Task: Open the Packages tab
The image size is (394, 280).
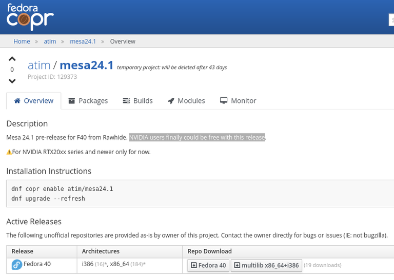Action: pyautogui.click(x=88, y=101)
